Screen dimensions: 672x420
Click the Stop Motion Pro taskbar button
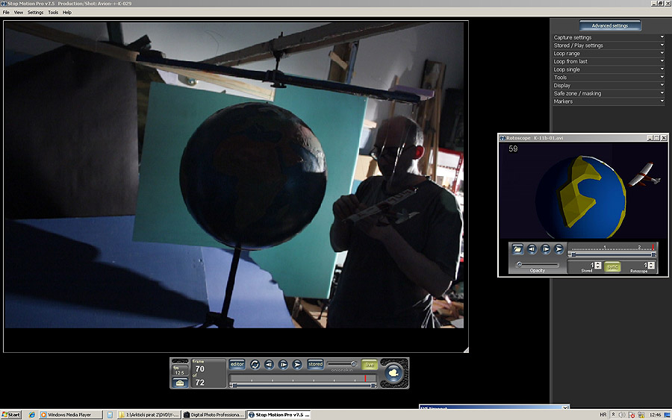pos(279,415)
